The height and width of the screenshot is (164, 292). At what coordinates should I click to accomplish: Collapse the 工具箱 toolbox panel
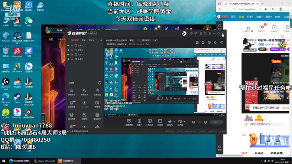(99, 83)
